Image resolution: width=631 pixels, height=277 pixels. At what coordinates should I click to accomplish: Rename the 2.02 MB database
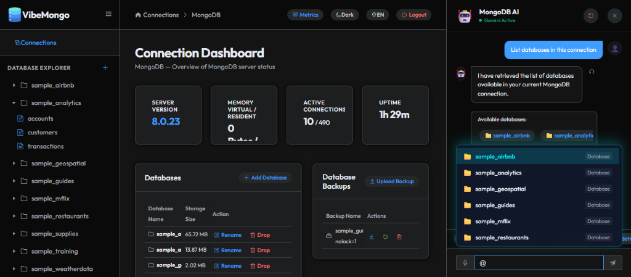(228, 266)
